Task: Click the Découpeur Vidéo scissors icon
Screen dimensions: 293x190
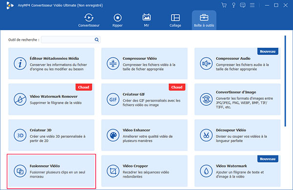Action: (x=206, y=135)
